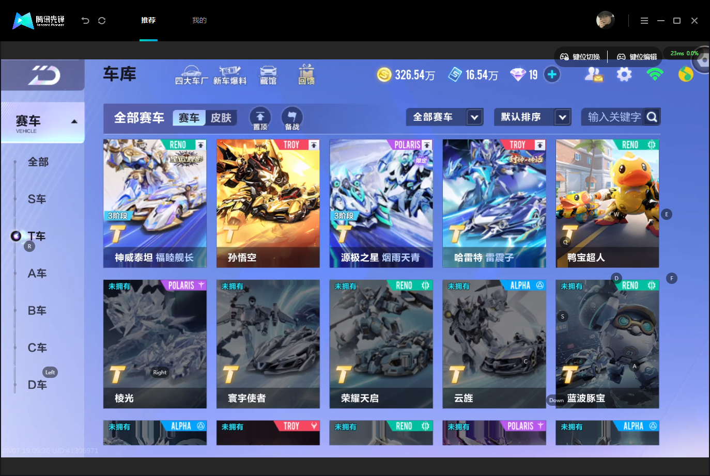The image size is (710, 476).
Task: Pin the 哈雷特 雷震子 card to top
Action: tap(540, 145)
